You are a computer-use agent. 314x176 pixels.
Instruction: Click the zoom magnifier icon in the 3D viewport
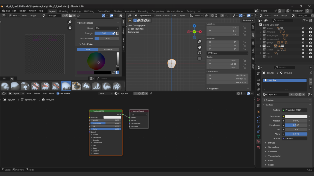click(200, 42)
